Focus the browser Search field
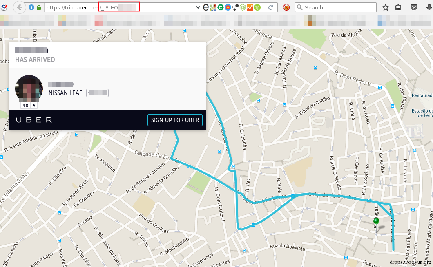The height and width of the screenshot is (267, 433). 335,7
